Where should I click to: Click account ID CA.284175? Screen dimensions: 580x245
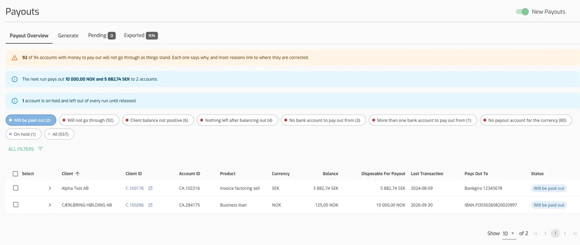click(x=190, y=205)
